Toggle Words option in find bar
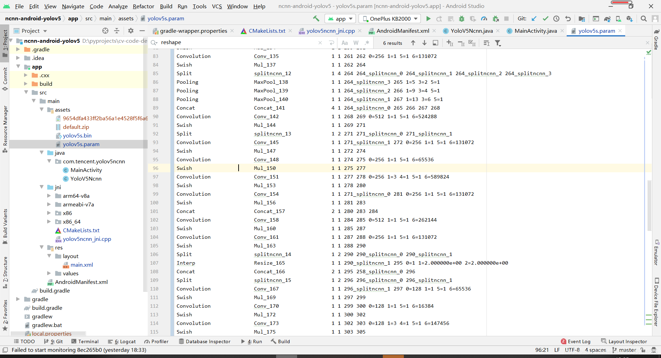This screenshot has width=661, height=358. click(356, 43)
